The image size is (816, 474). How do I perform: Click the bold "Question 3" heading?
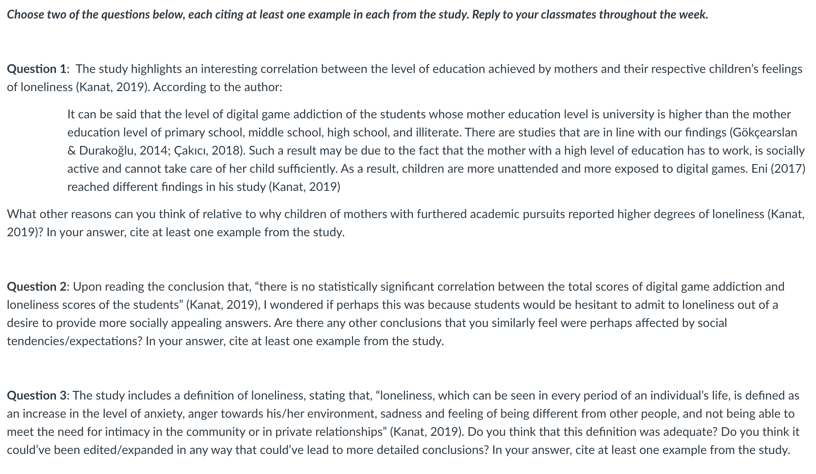click(x=37, y=396)
